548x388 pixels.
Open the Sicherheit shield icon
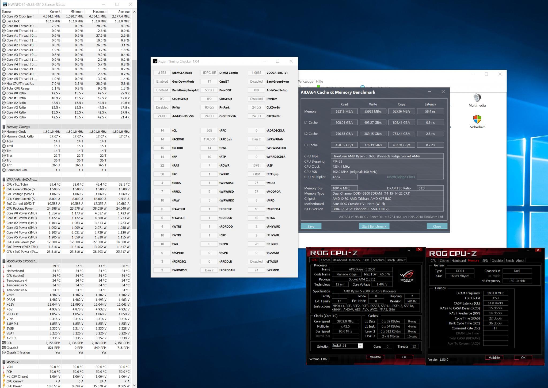pos(477,120)
